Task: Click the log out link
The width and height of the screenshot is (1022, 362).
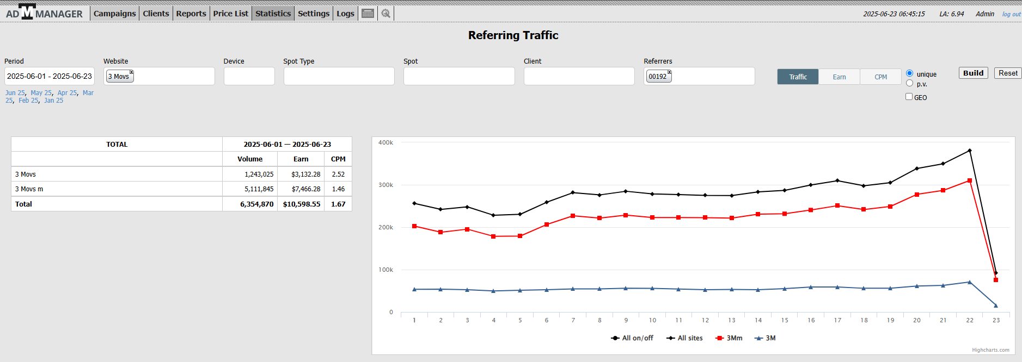Action: click(1011, 14)
